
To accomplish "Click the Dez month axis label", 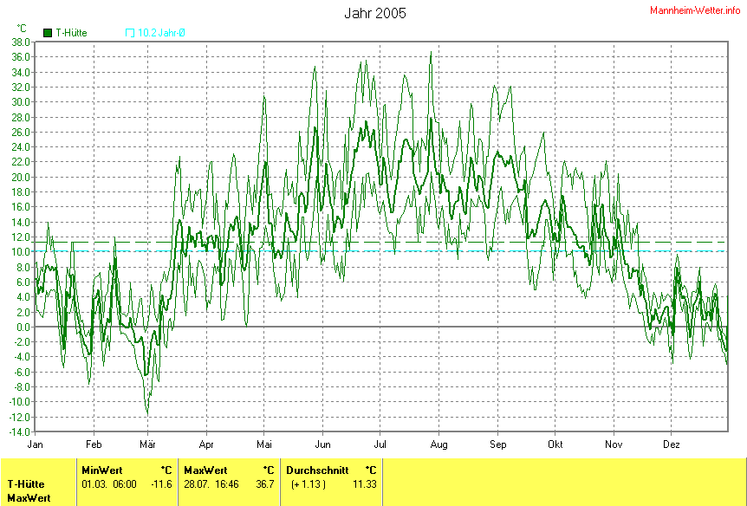I will point(672,443).
